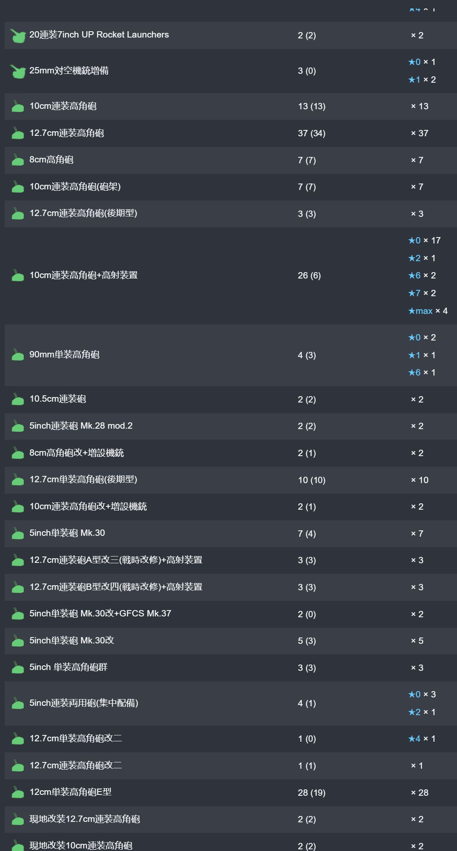
Task: Click the icon for 5inch 単装高角砲群
Action: [18, 667]
